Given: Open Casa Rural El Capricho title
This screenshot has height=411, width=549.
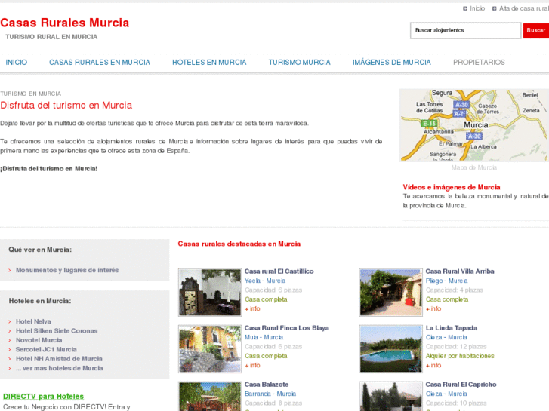Looking at the screenshot, I should (x=461, y=385).
